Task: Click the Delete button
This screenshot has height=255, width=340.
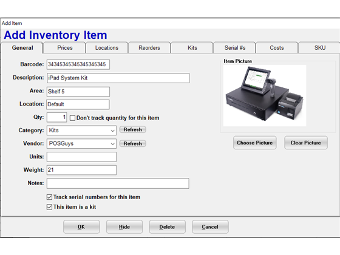Action: pos(167,227)
